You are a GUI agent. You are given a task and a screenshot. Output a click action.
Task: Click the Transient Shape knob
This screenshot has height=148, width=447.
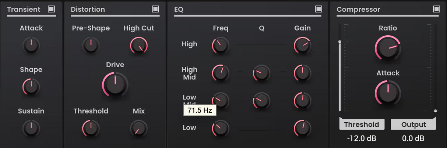(31, 87)
